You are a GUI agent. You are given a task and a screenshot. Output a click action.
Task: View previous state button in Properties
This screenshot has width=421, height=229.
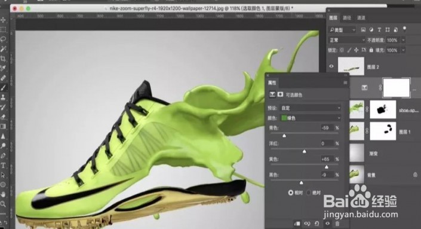(x=307, y=224)
